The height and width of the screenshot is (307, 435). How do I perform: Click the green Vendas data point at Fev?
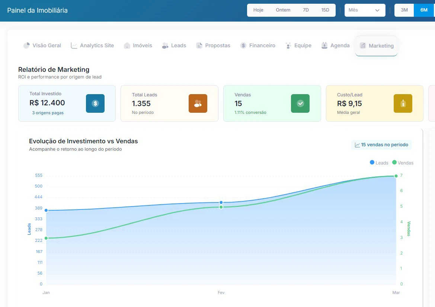tap(221, 207)
